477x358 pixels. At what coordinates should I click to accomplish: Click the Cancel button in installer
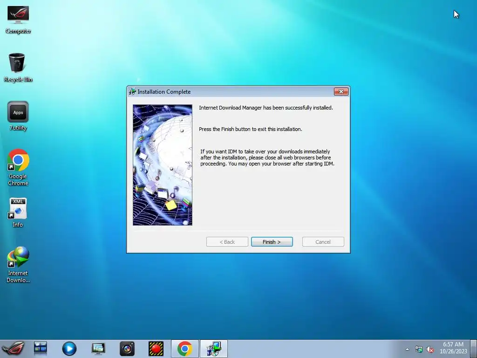pyautogui.click(x=323, y=242)
